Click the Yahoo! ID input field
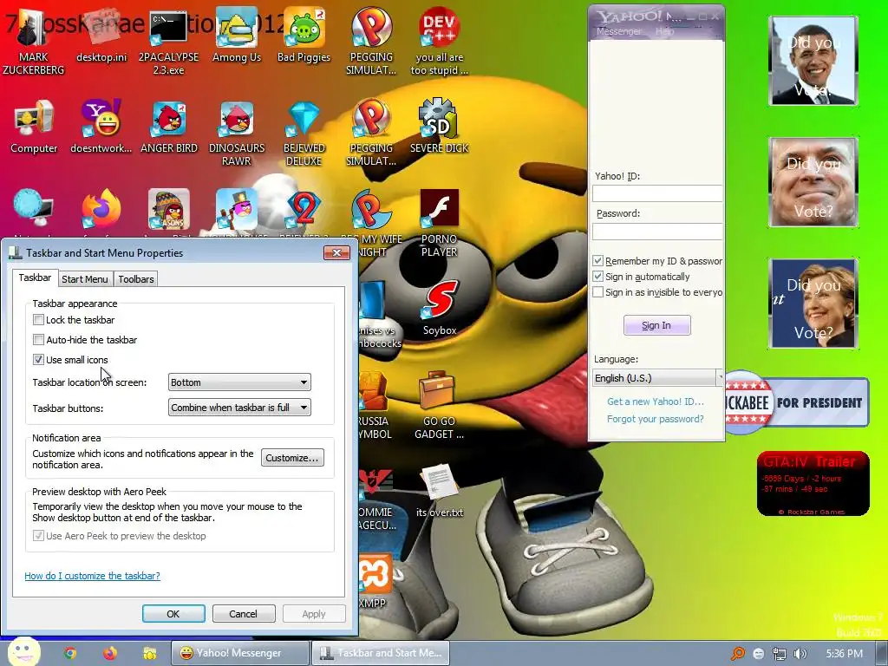 pyautogui.click(x=657, y=193)
